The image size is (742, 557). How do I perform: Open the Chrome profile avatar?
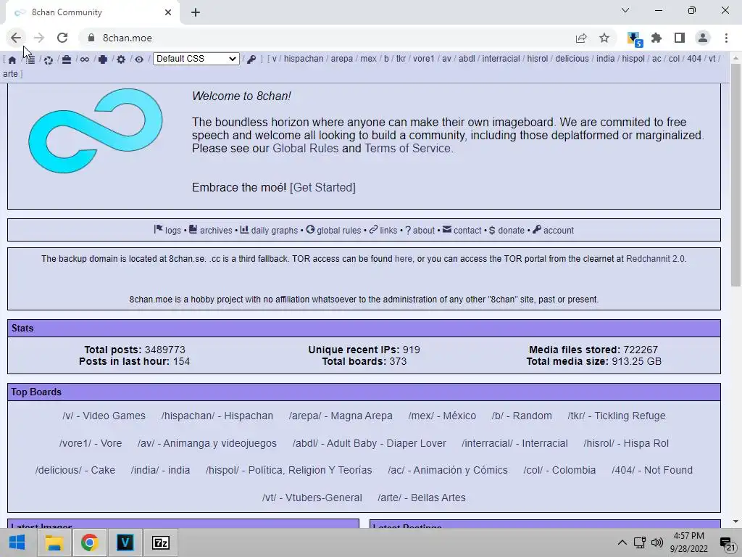click(703, 38)
